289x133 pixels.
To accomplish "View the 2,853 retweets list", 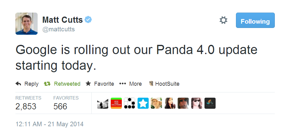I will click(x=26, y=106).
